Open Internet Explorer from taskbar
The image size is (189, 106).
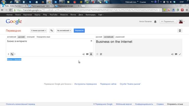11,2
